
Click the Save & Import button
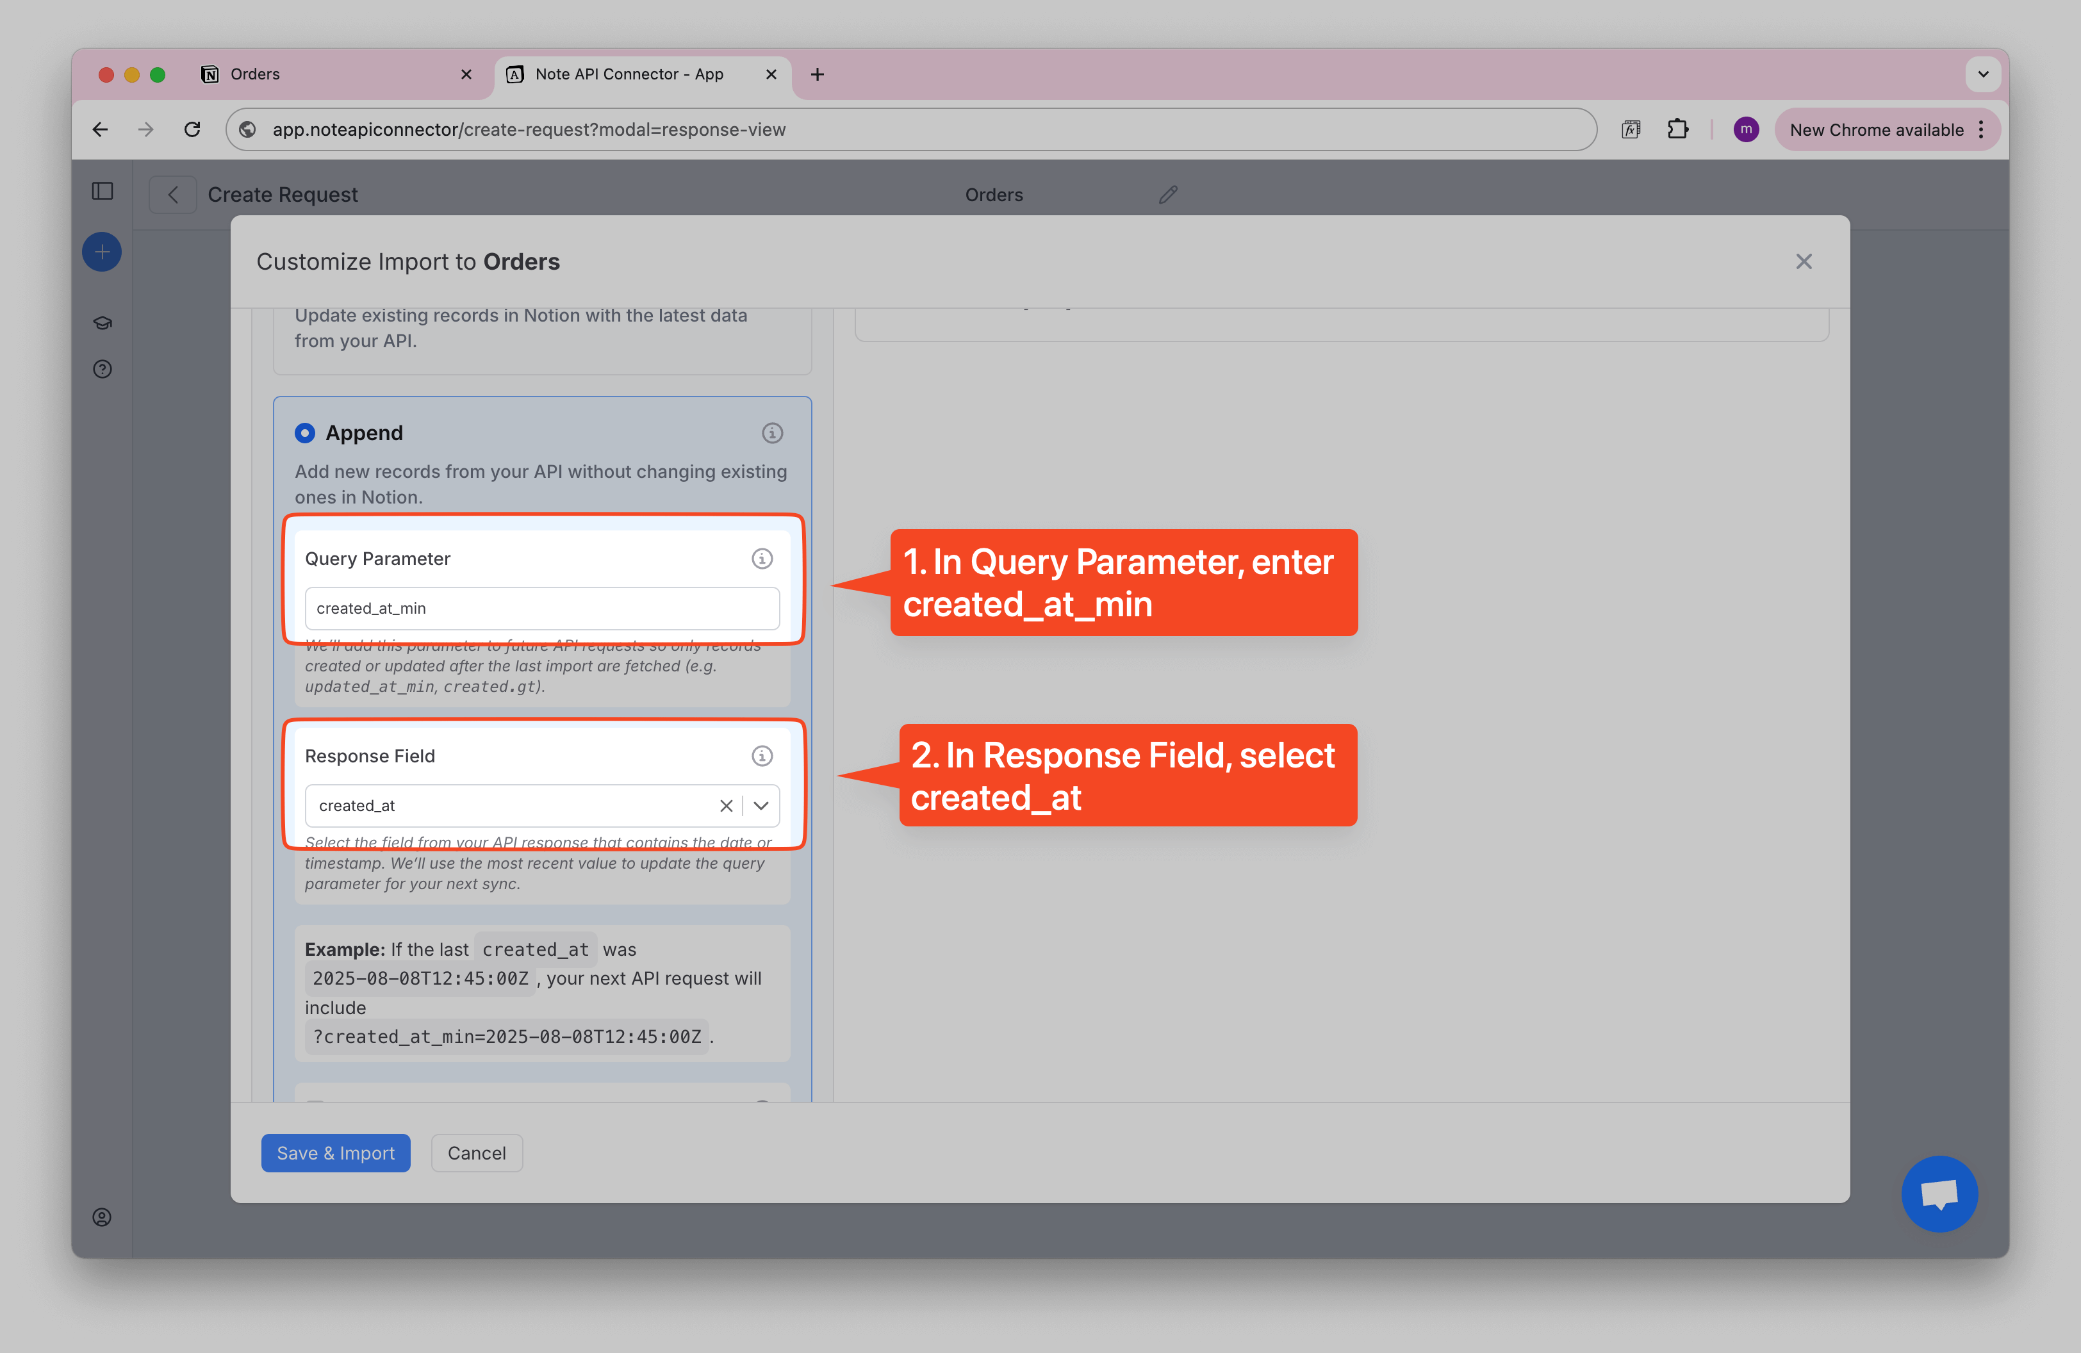tap(336, 1153)
